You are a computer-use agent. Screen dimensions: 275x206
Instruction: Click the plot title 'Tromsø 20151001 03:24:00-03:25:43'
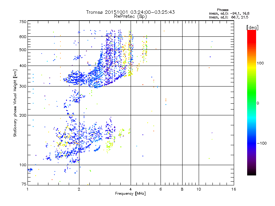coord(130,12)
